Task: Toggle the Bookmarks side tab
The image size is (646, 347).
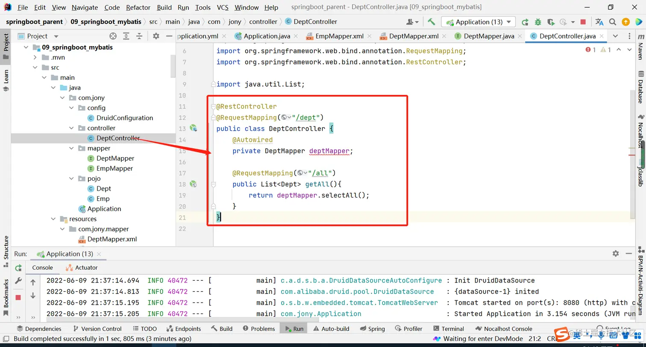Action: pos(6,297)
